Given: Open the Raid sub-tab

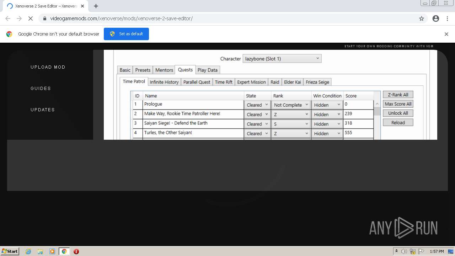Looking at the screenshot, I should 275,82.
